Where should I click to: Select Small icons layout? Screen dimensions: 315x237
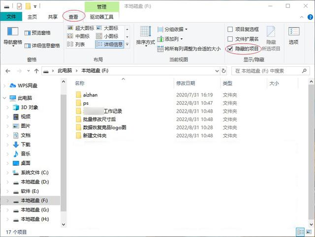(107, 36)
